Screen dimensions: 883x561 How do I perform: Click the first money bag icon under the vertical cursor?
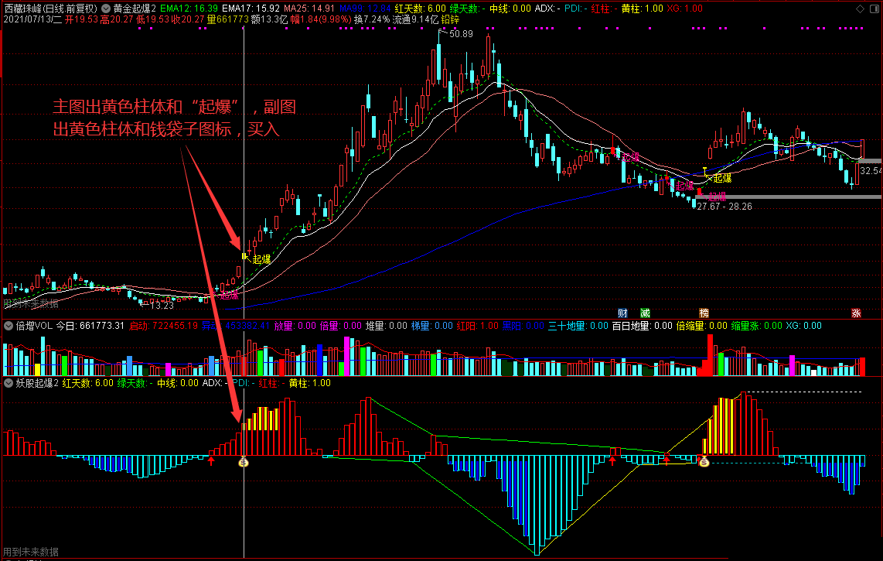pyautogui.click(x=244, y=462)
